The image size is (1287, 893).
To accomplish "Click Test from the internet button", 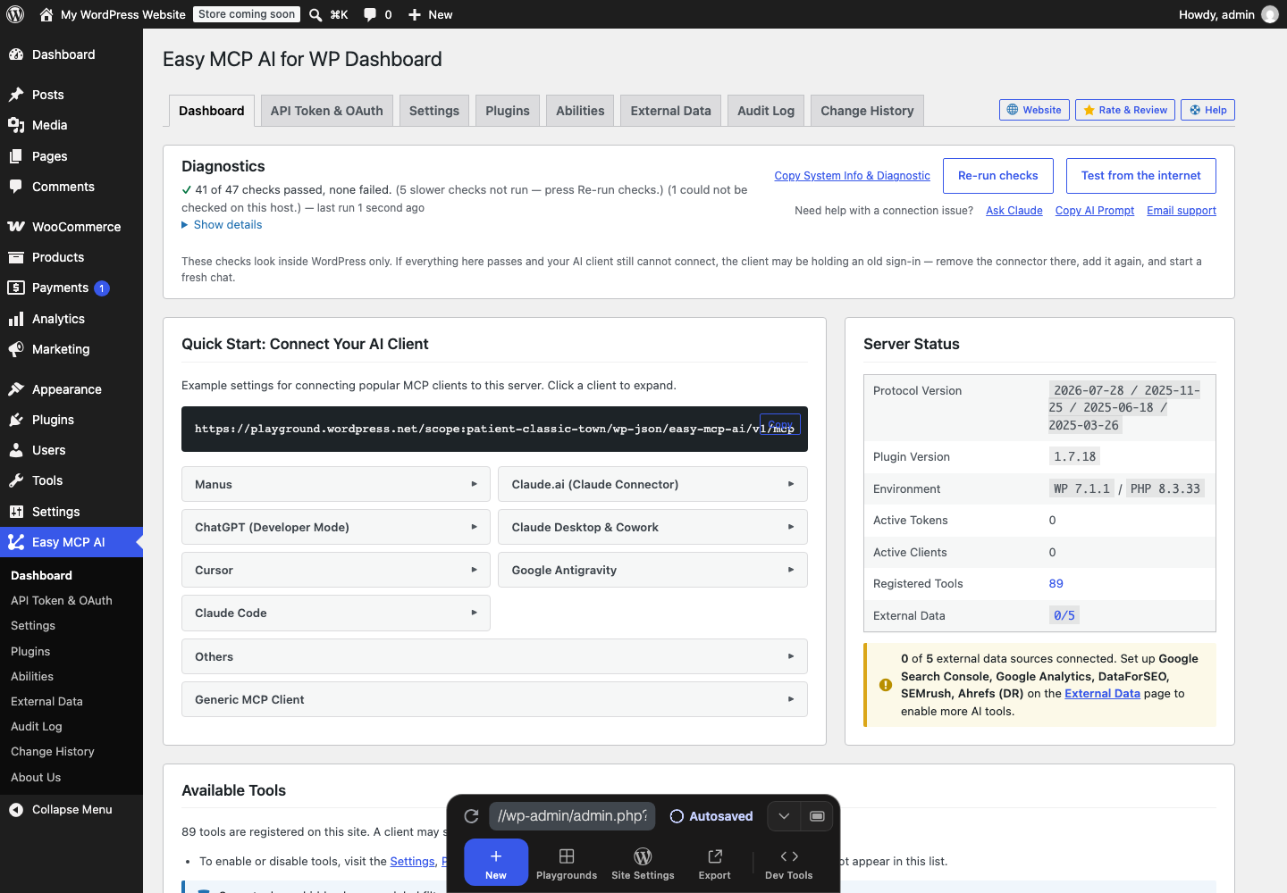I will [x=1141, y=176].
